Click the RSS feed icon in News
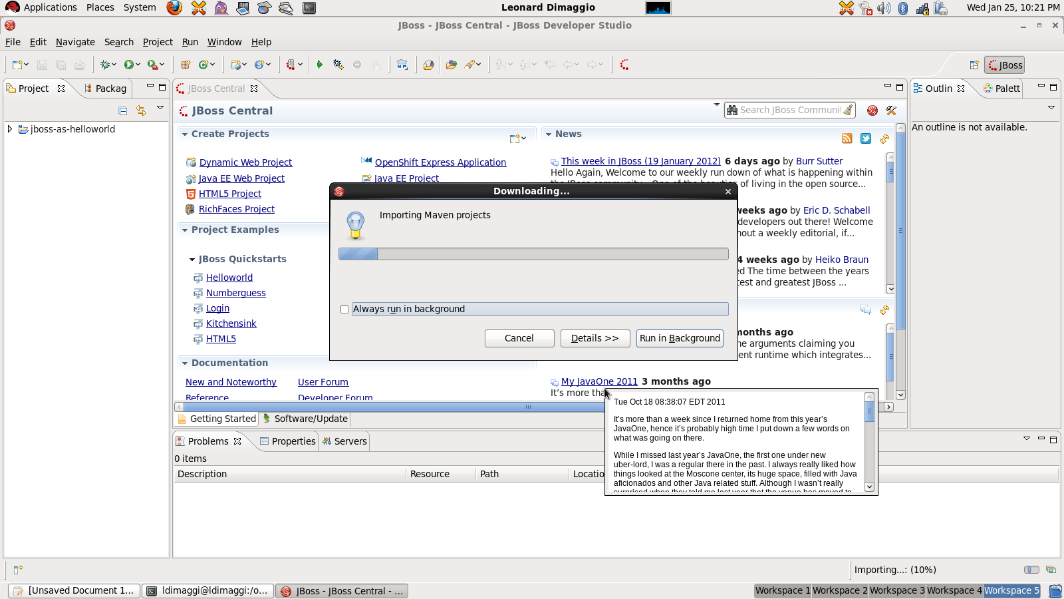Screen dimensions: 1064x599 [x=847, y=138]
